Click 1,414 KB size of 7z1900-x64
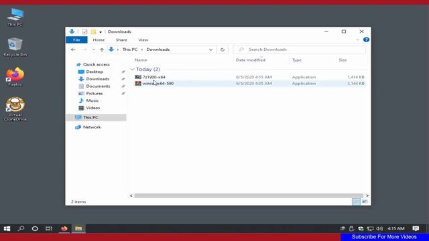This screenshot has height=241, width=429. point(355,77)
